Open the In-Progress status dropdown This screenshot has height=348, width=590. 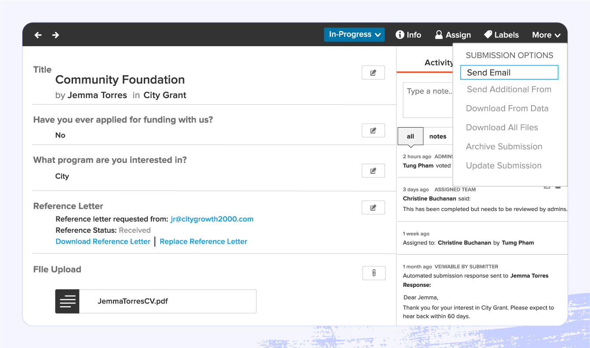(x=354, y=34)
